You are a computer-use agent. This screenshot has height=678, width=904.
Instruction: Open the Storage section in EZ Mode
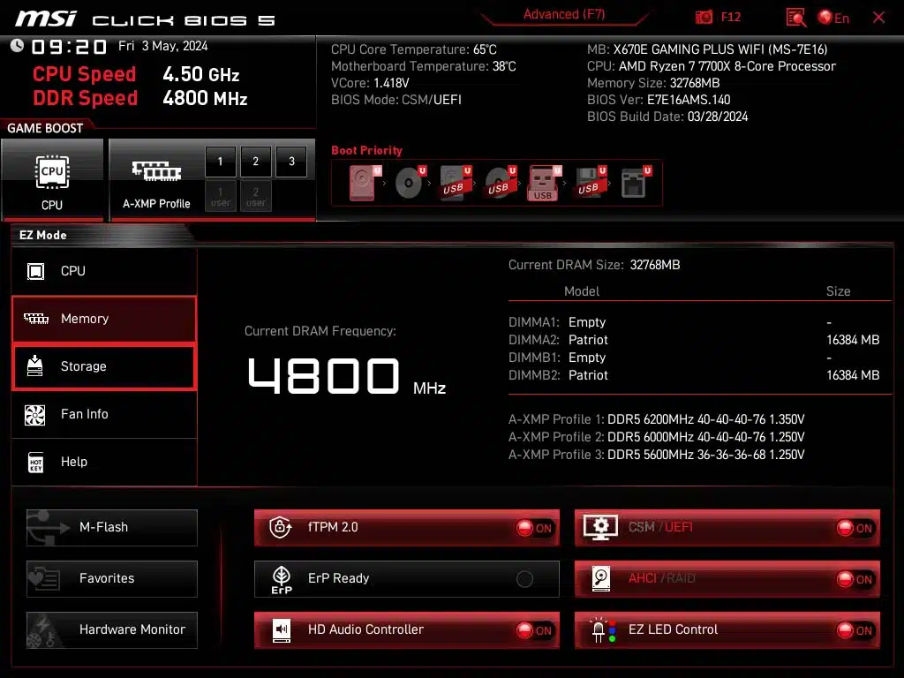pyautogui.click(x=104, y=366)
